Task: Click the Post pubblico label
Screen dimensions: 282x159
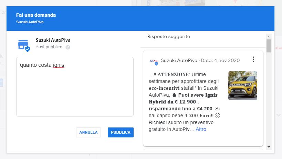Action: click(x=49, y=47)
